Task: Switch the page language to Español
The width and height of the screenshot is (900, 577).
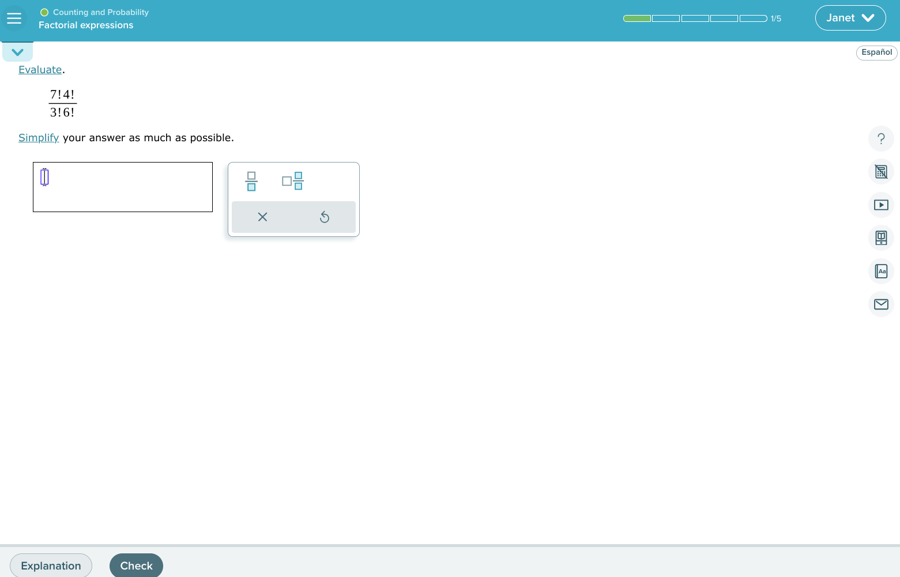Action: coord(876,52)
